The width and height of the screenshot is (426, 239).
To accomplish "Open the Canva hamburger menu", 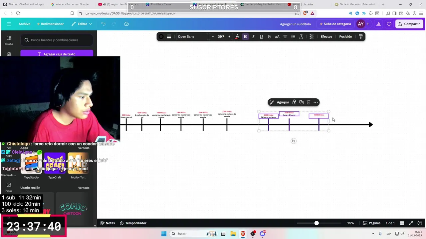I will (9, 24).
